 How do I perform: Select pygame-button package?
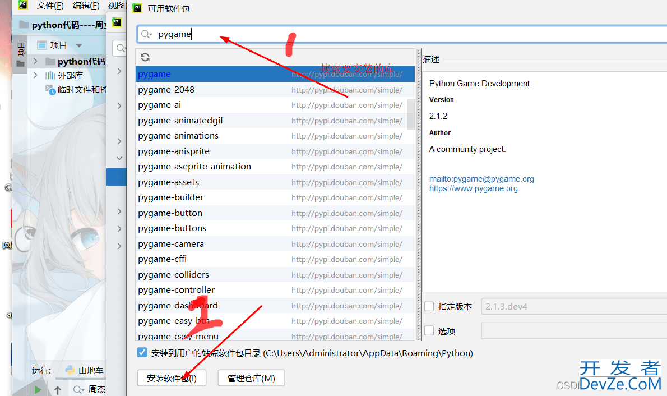(275, 213)
